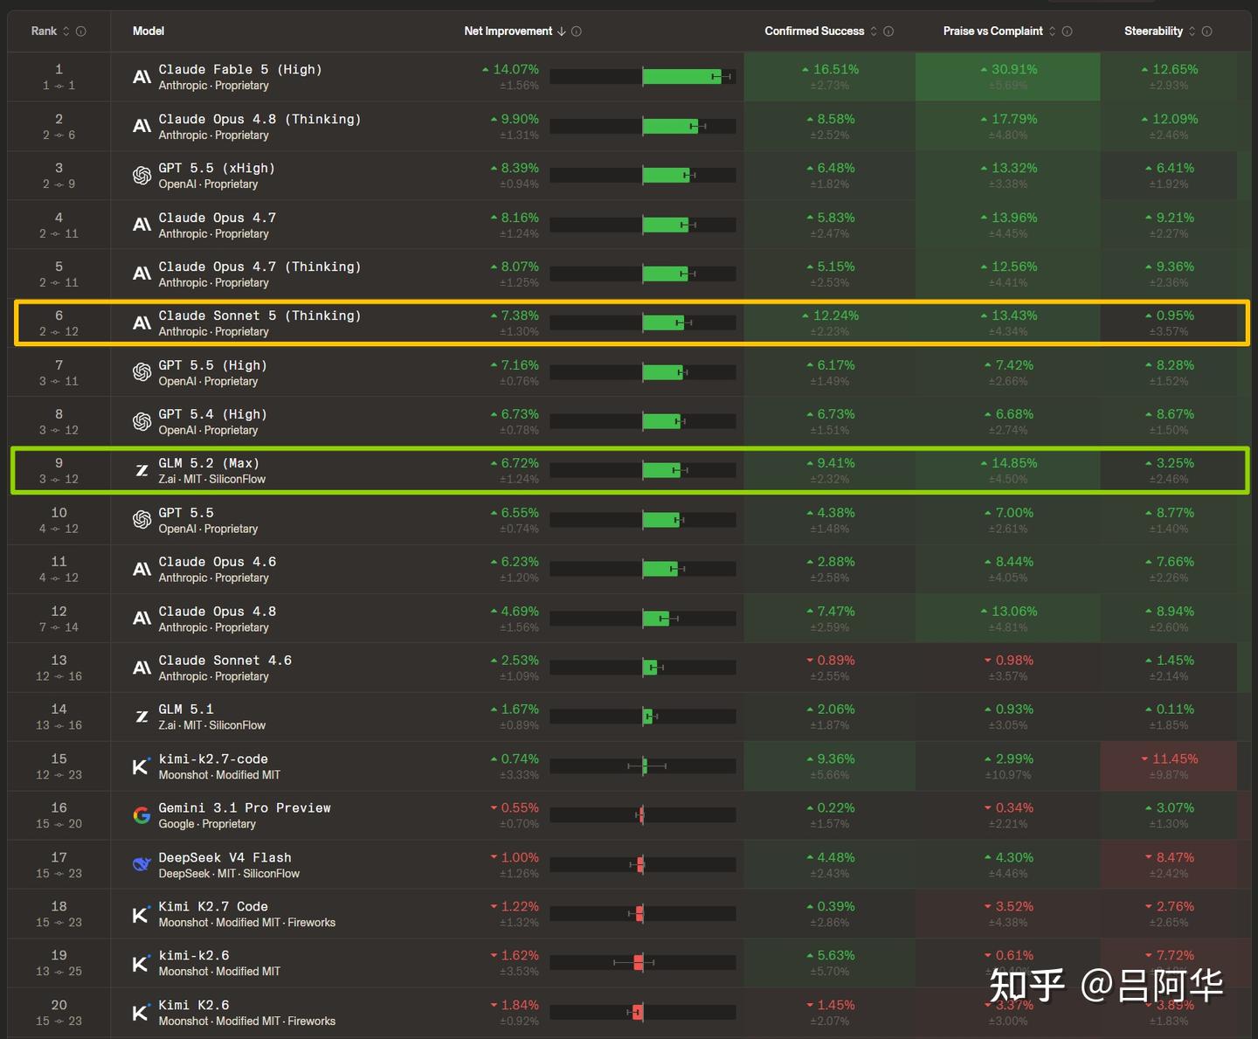Click the "12.24%" Confirmed Success value

point(836,315)
